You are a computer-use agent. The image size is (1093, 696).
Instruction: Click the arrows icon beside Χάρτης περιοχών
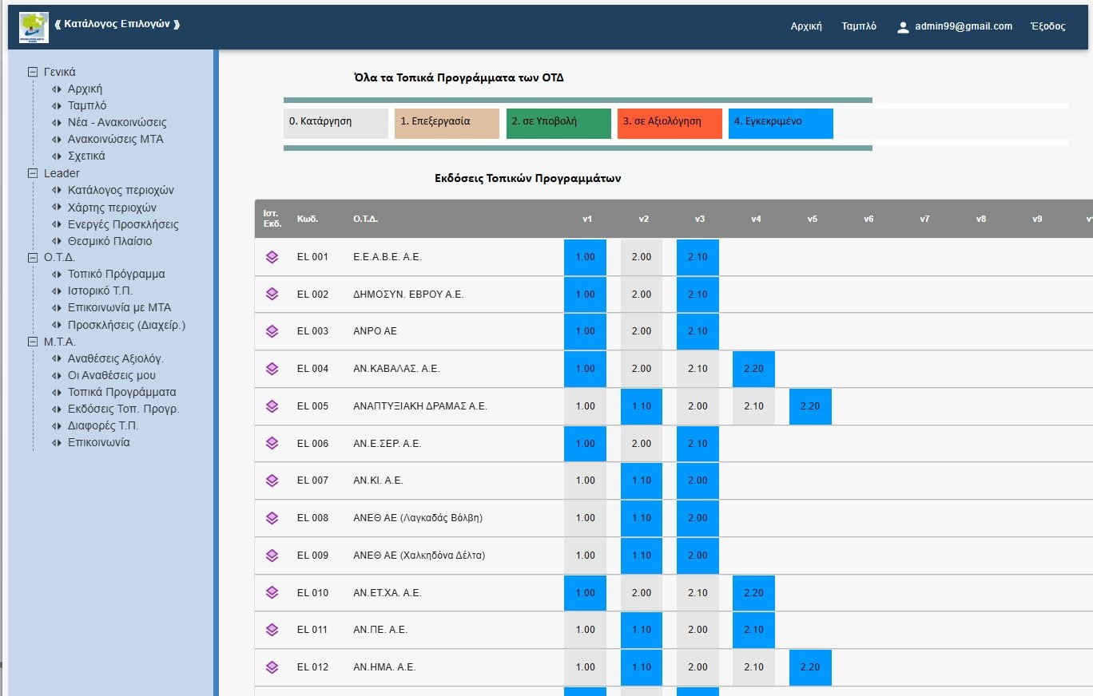coord(56,208)
